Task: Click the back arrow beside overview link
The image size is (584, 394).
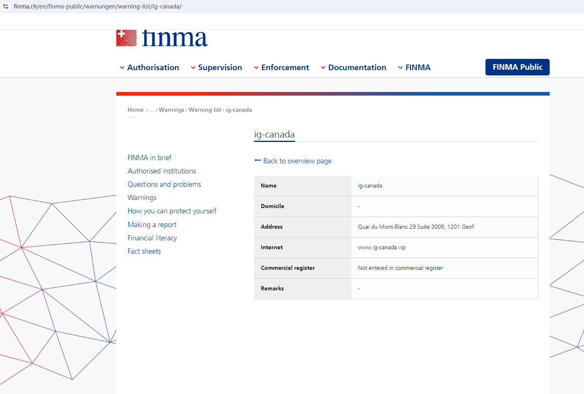Action: click(x=258, y=161)
